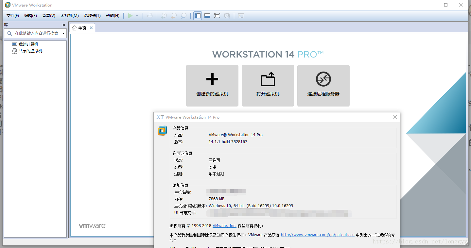Click the open folder arrow icon
This screenshot has width=471, height=248.
click(268, 79)
